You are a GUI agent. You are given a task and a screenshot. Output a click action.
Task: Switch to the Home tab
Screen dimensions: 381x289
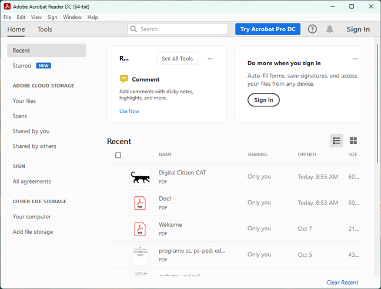16,29
